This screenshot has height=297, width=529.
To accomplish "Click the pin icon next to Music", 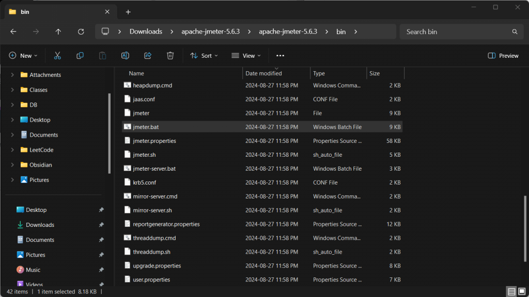I will pyautogui.click(x=101, y=270).
